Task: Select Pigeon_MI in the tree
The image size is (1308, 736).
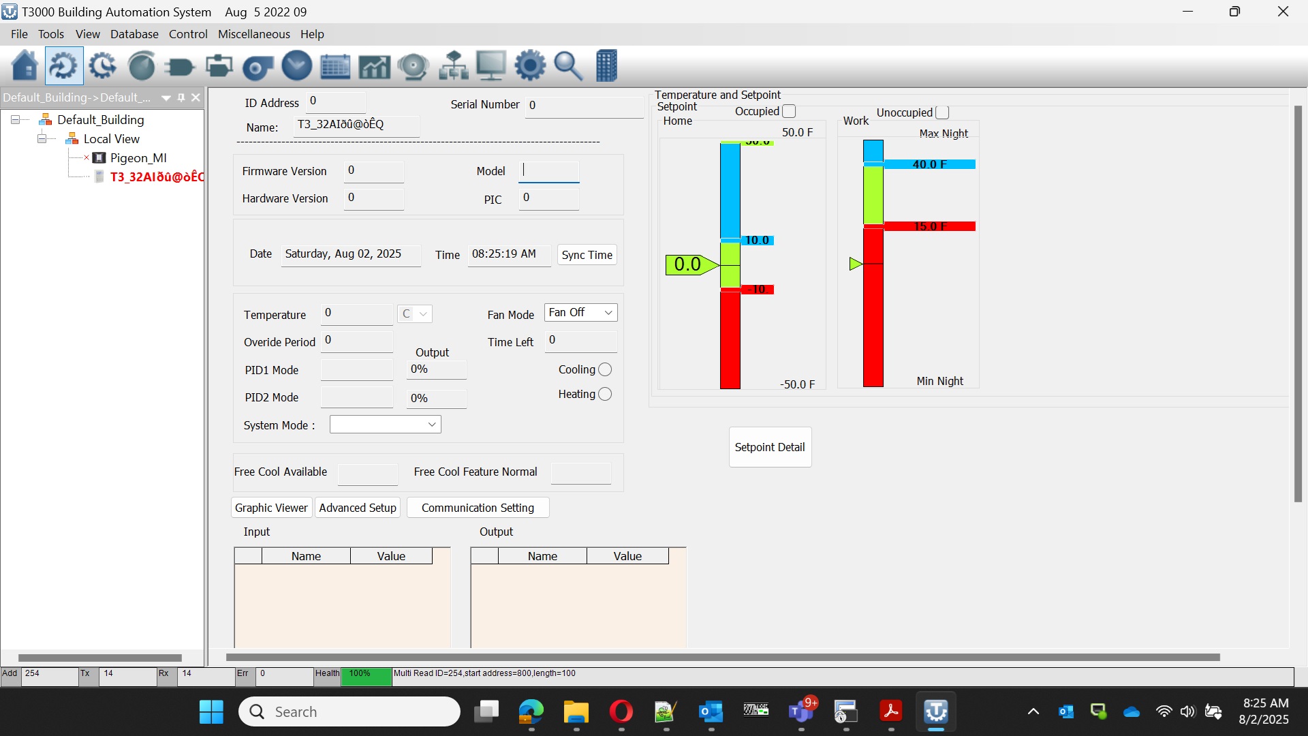Action: pos(138,158)
